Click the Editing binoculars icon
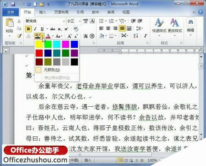Image resolution: width=206 pixels, height=166 pixels. 191,22
